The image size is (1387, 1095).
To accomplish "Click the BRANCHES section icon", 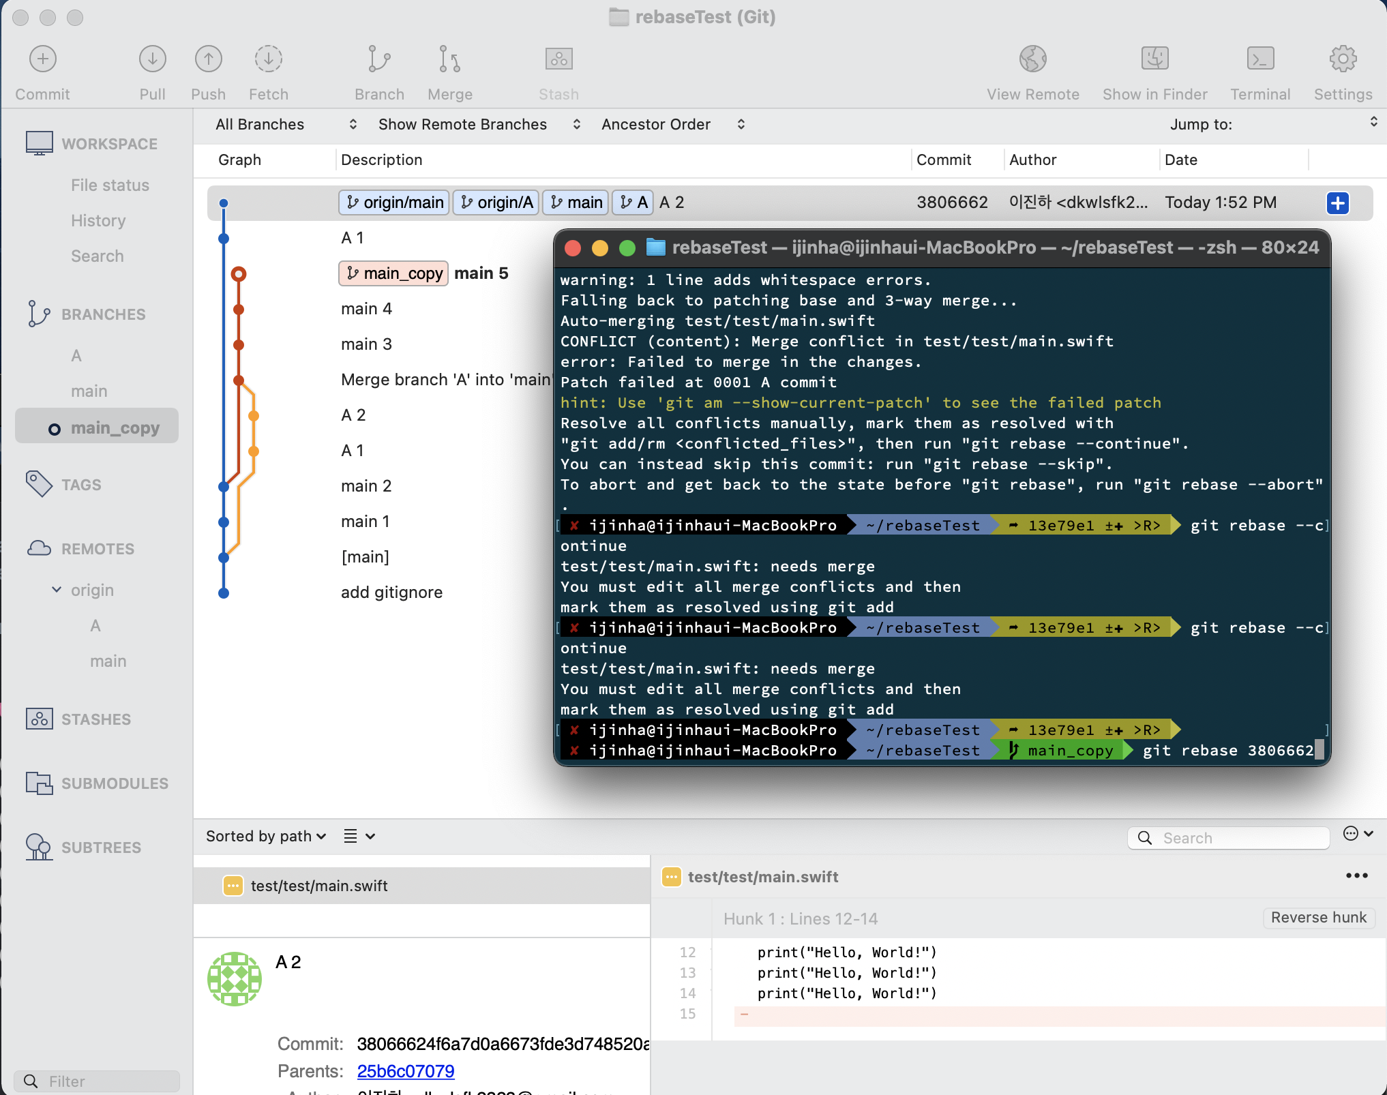I will [39, 314].
